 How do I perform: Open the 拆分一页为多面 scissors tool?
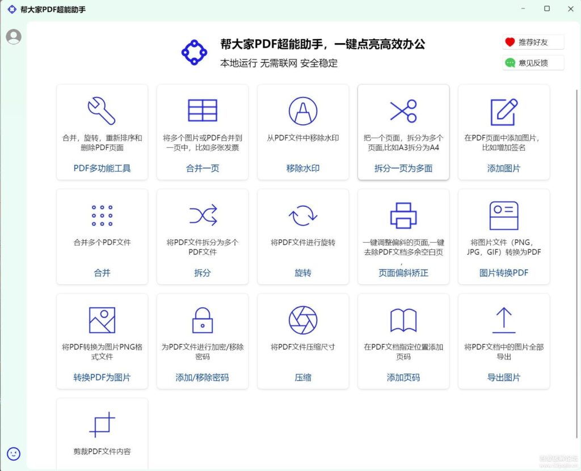(403, 131)
